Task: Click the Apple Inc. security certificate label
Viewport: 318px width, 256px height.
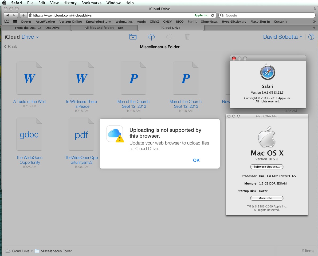Action: pos(201,15)
